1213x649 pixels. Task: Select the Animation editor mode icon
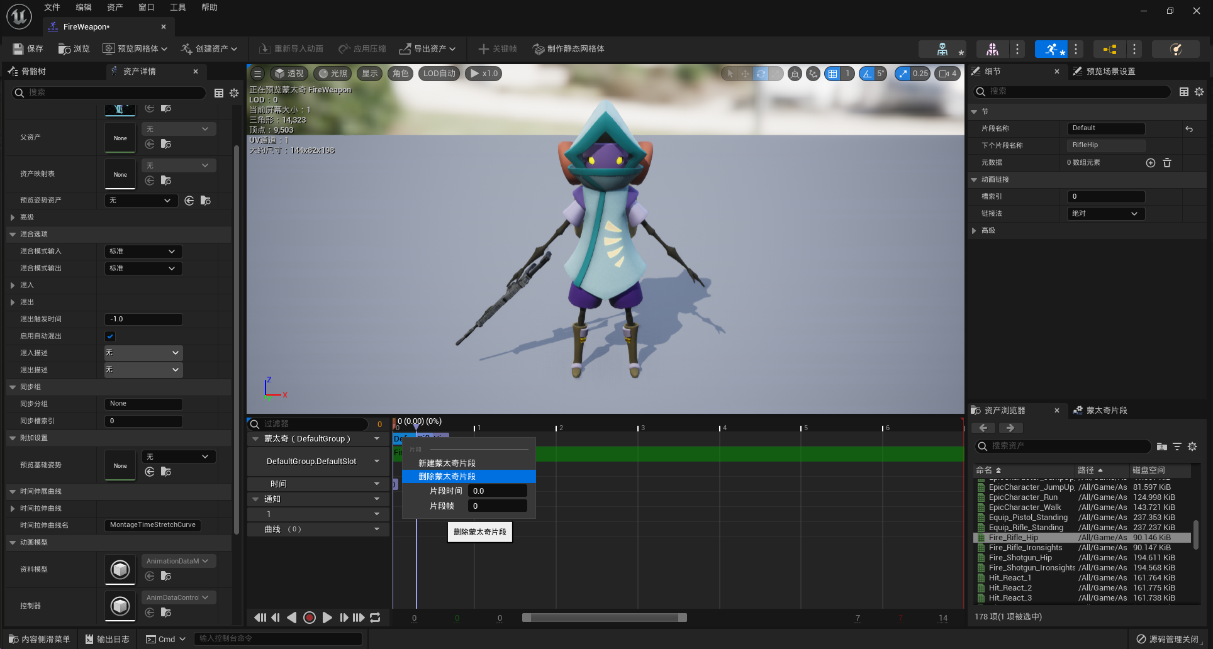[x=1051, y=49]
